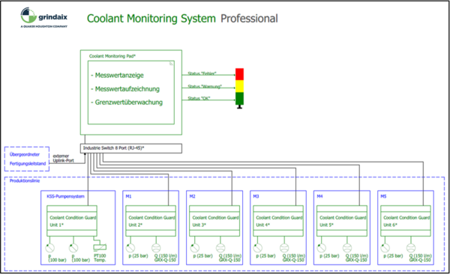The width and height of the screenshot is (450, 274).
Task: Click the pressure gauge symbol in M1
Action: 130,248
